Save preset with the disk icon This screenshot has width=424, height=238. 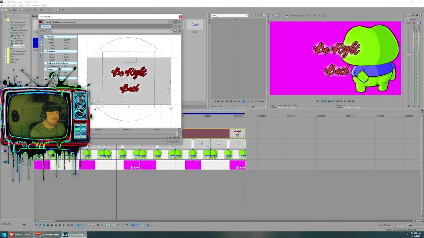pos(175,31)
